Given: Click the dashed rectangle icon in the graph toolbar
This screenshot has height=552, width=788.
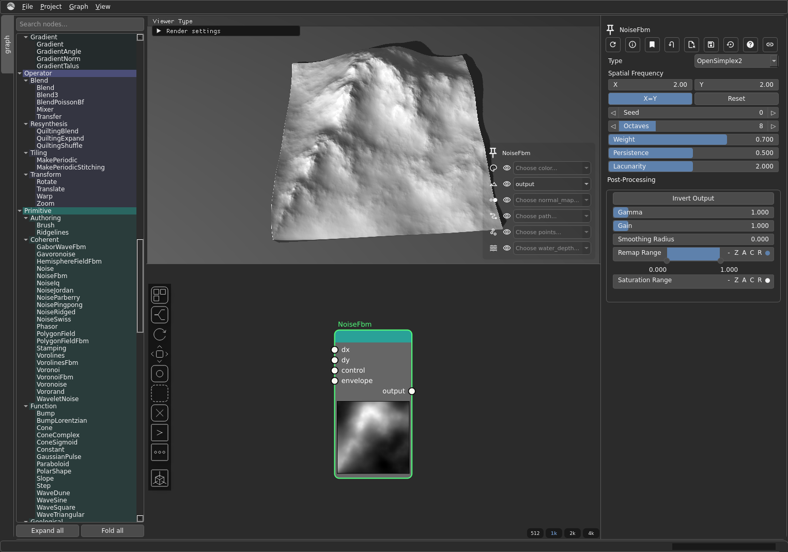Looking at the screenshot, I should pyautogui.click(x=160, y=393).
